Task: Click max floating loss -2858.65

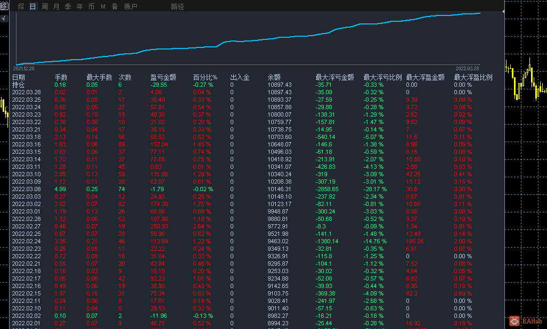Action: (x=327, y=189)
